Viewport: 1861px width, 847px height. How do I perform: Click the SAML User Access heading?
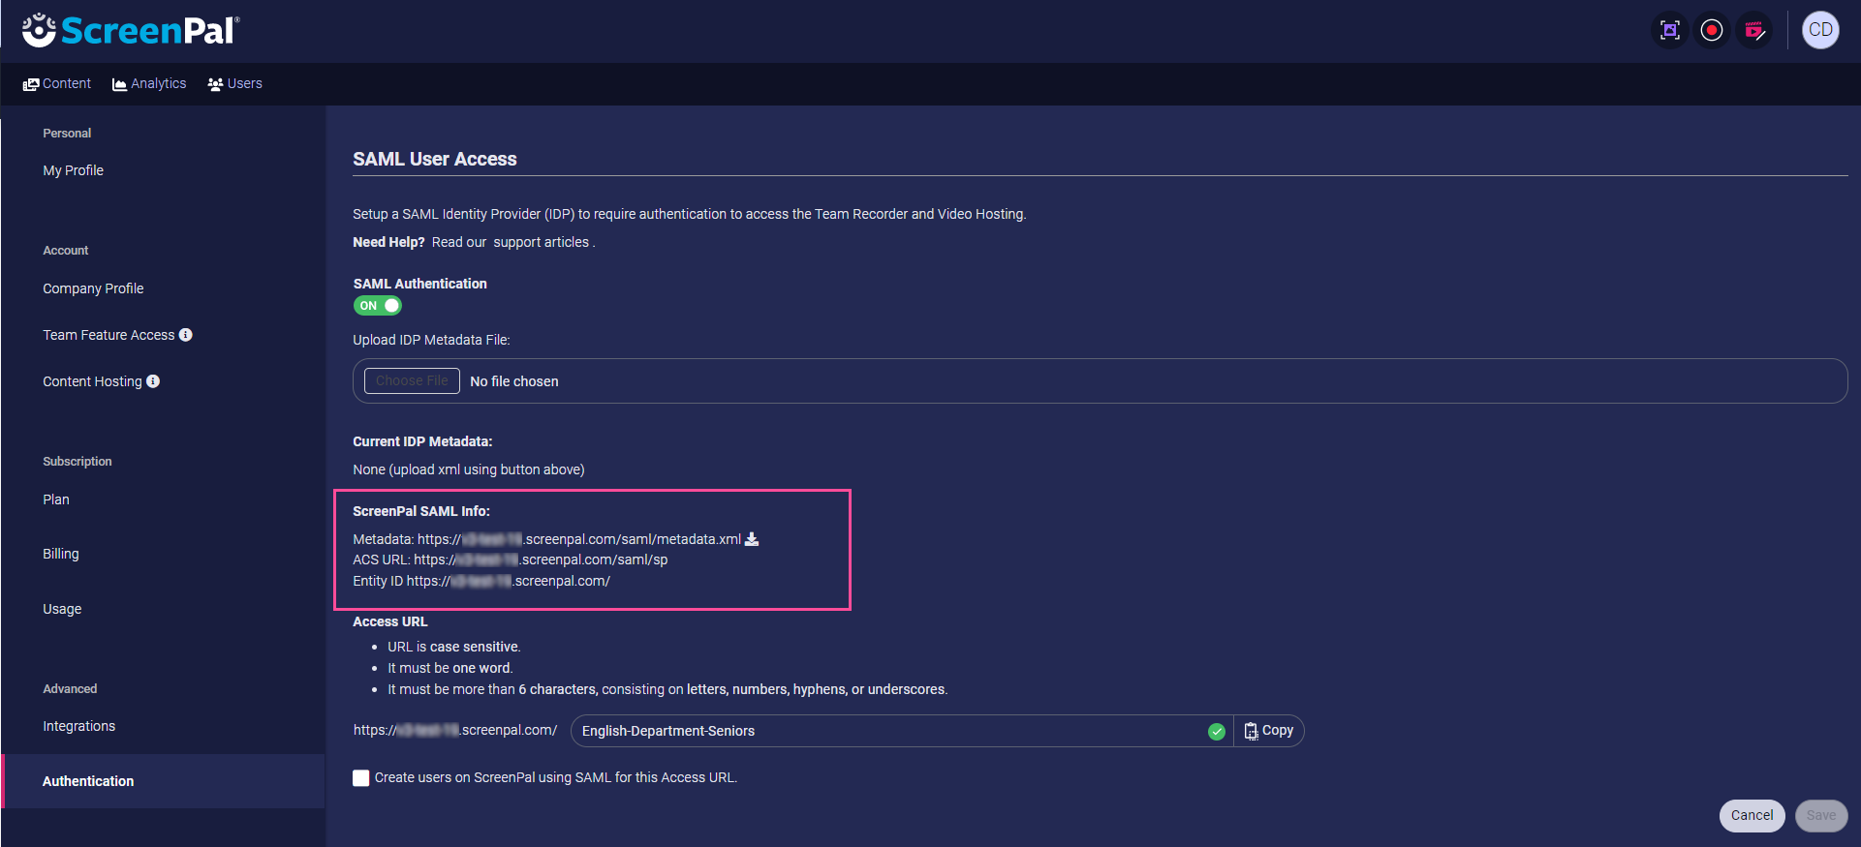click(x=435, y=159)
